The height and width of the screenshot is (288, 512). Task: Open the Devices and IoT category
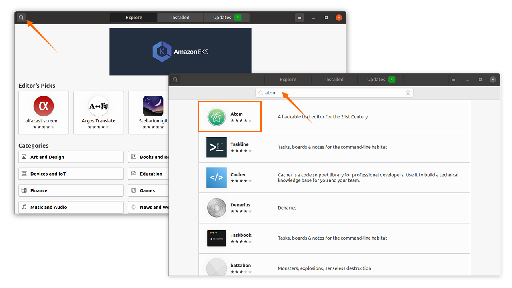(x=71, y=174)
